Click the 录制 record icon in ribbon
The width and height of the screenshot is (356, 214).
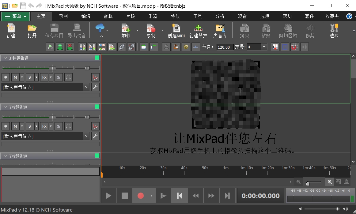click(151, 31)
